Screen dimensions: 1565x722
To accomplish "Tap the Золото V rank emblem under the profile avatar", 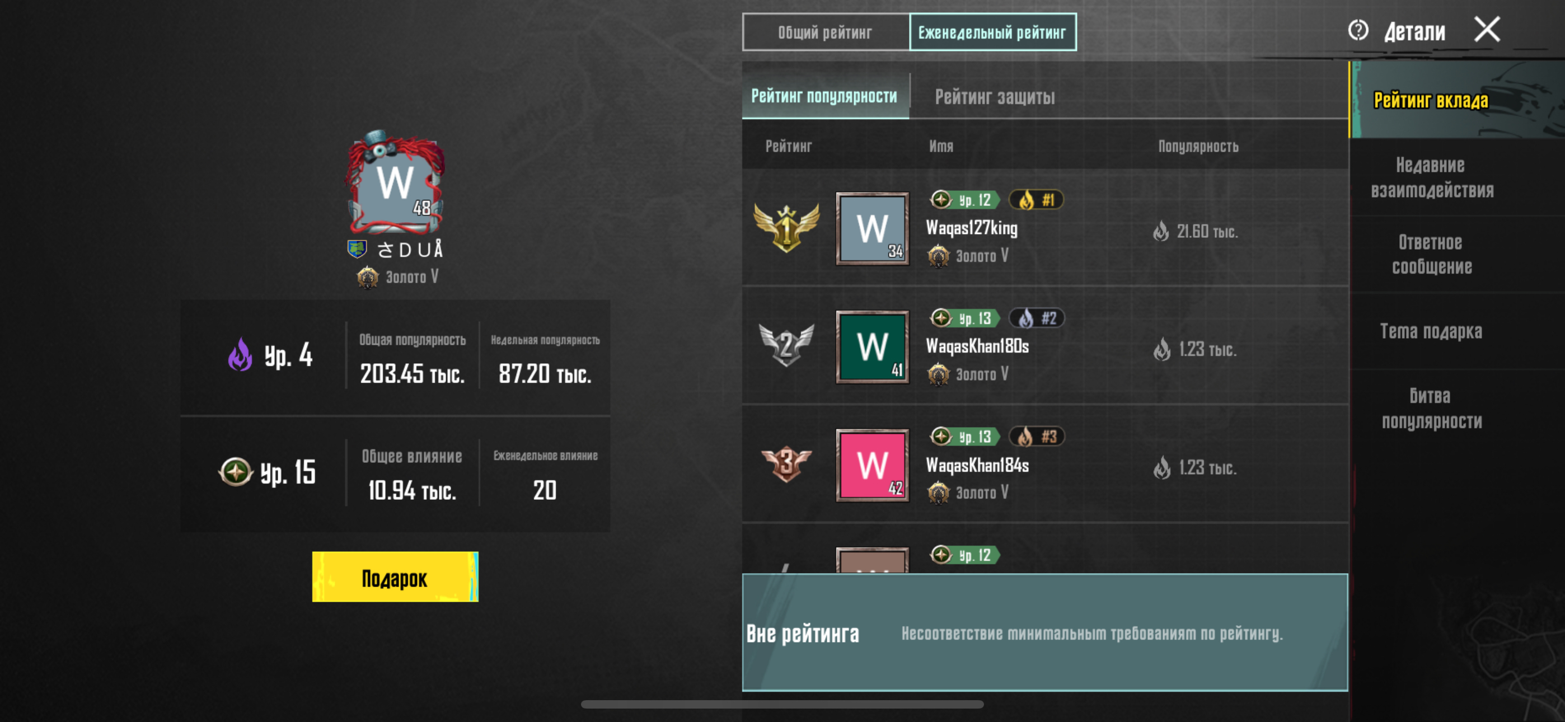I will pos(368,277).
